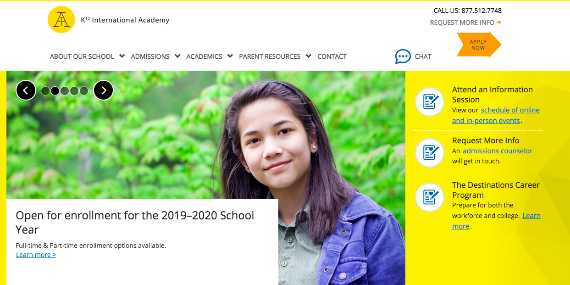
Task: Select the fifth carousel slide dot
Action: (x=84, y=91)
